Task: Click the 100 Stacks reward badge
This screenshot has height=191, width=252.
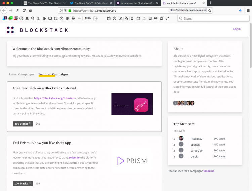Action: click(23, 184)
